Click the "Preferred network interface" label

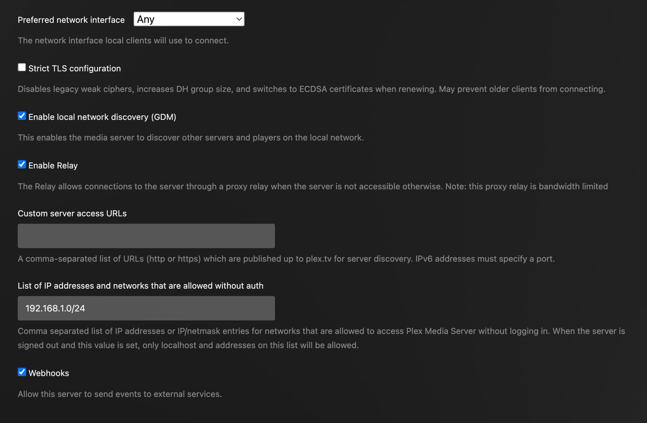[71, 20]
